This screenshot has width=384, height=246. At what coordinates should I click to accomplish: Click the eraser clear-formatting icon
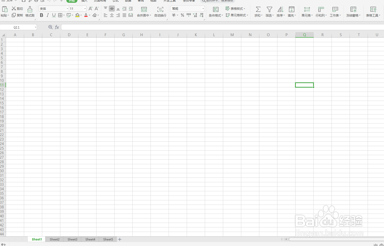coord(94,15)
